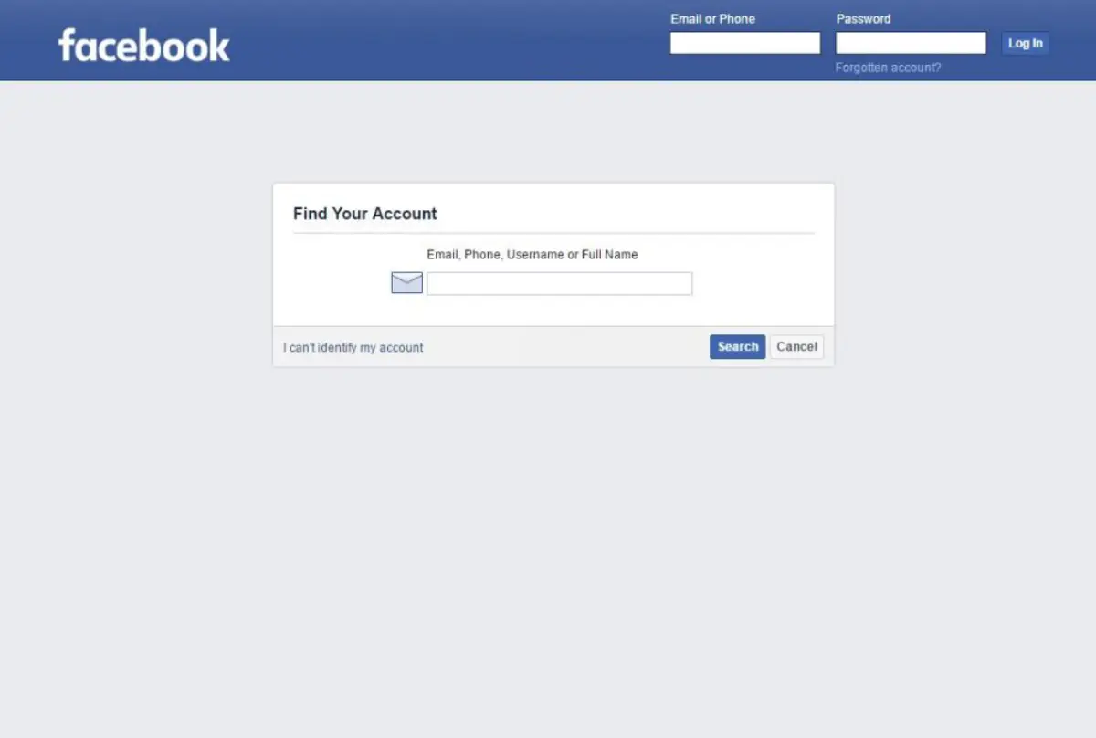Image resolution: width=1096 pixels, height=738 pixels.
Task: Open "I can't identify my account" link
Action: pyautogui.click(x=353, y=348)
